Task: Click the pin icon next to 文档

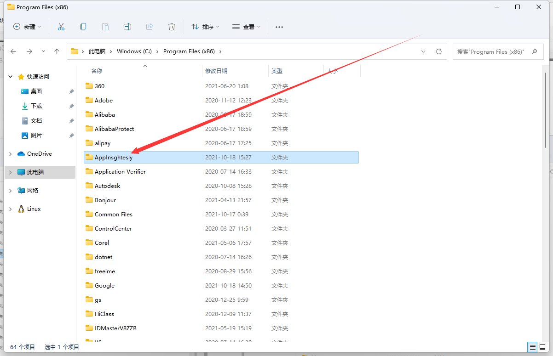Action: coord(71,121)
